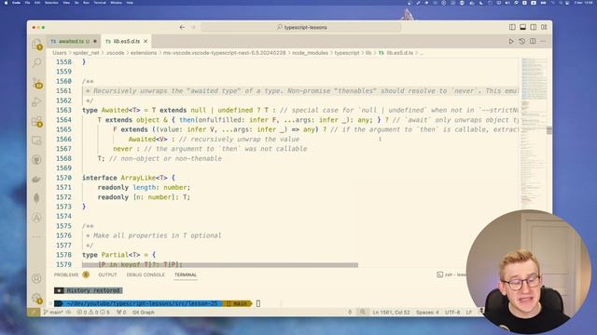The height and width of the screenshot is (335, 597).
Task: Go to line via 'Ln 1561, Col 52'
Action: coord(391,313)
